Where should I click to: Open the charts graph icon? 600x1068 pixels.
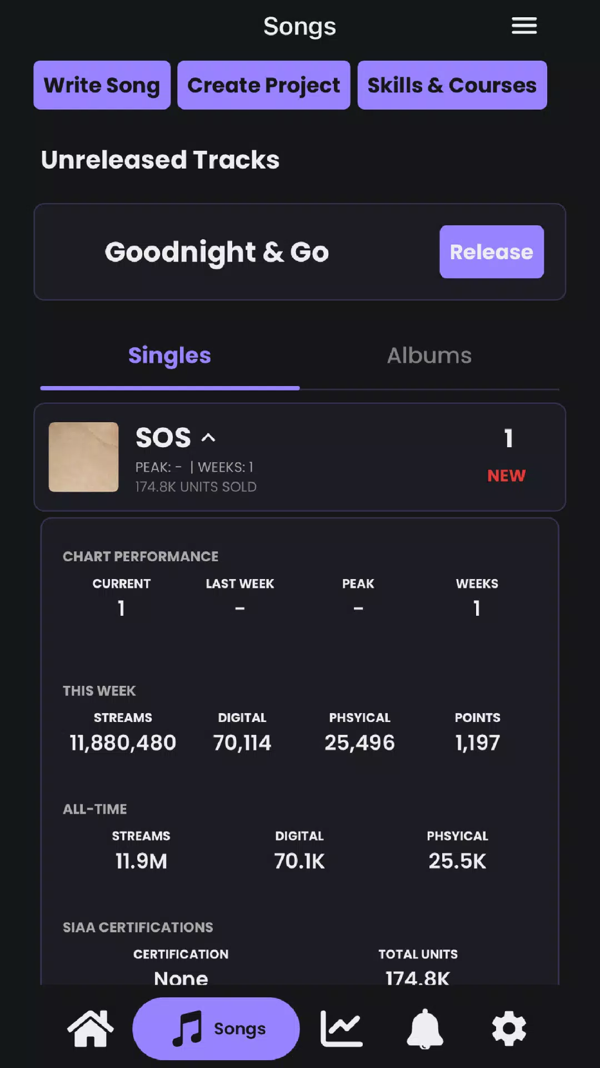[341, 1029]
